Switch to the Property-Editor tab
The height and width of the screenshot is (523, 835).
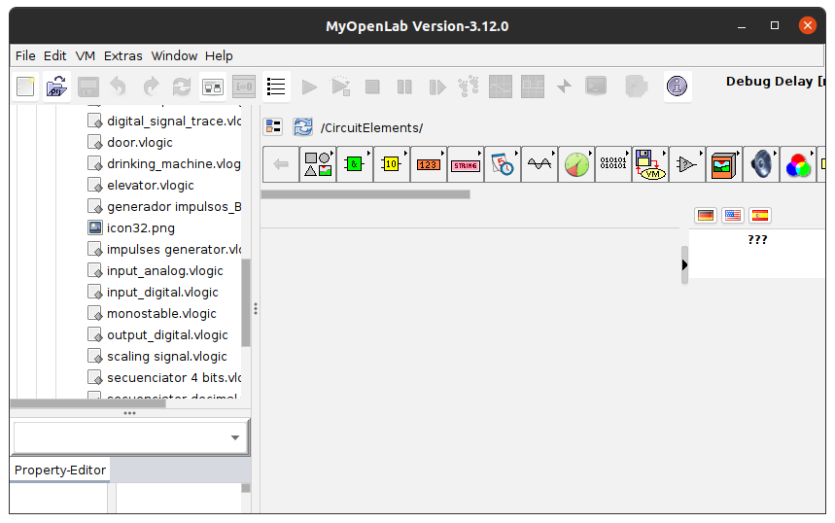(59, 470)
